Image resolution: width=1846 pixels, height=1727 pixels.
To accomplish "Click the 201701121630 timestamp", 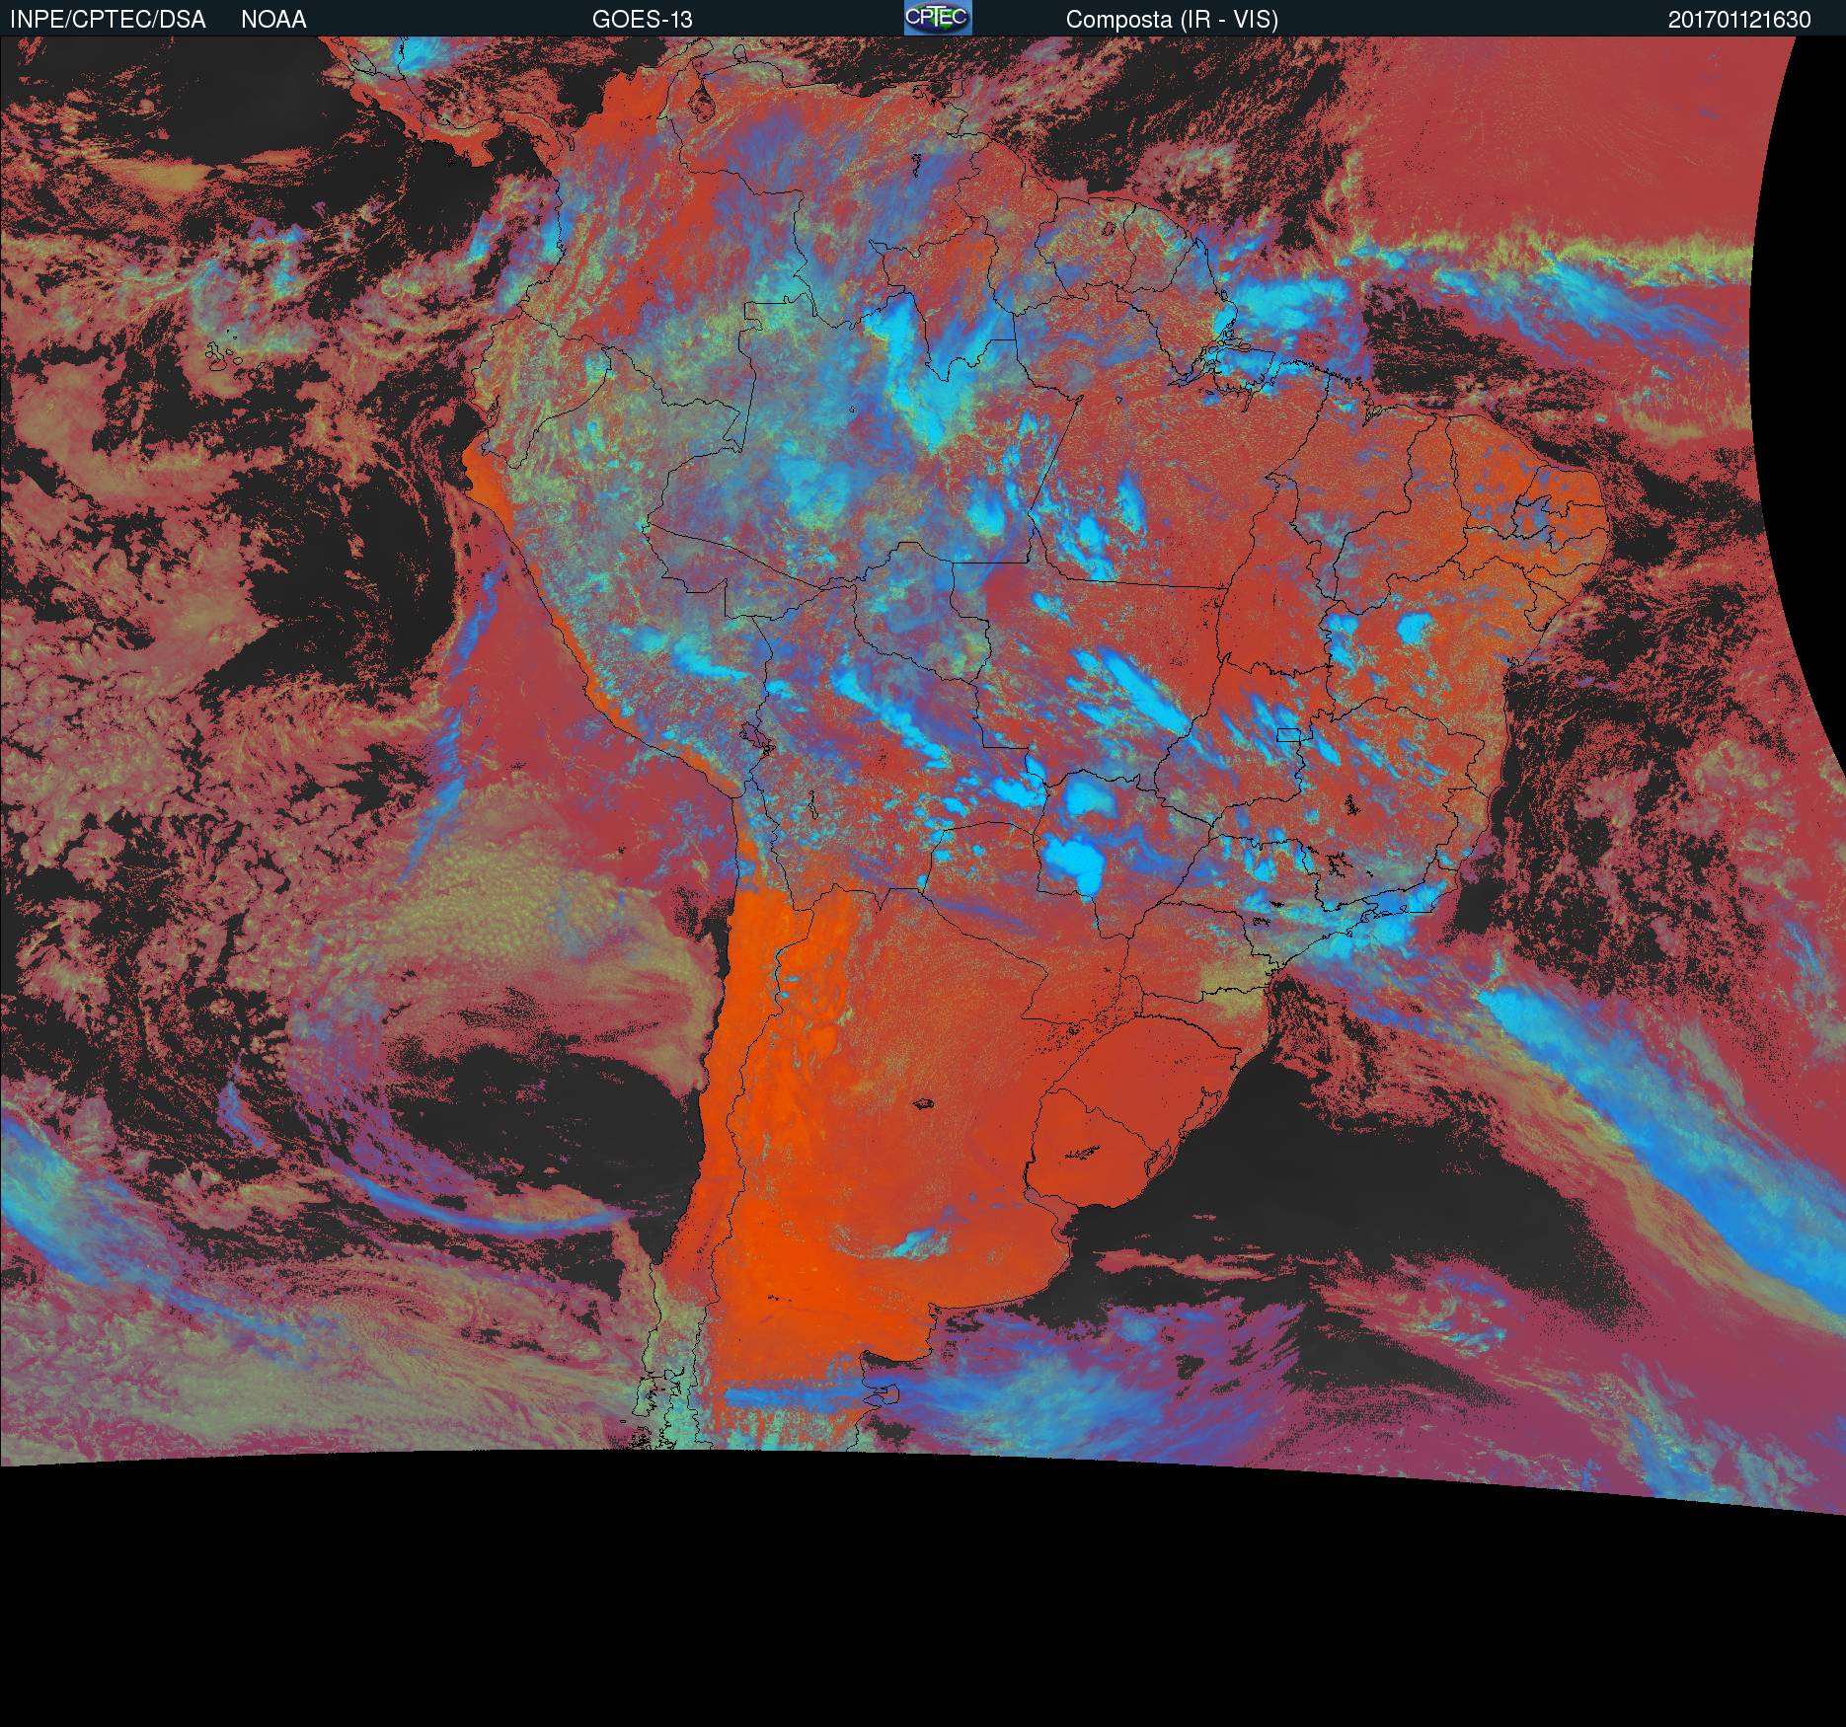I will (x=1739, y=20).
